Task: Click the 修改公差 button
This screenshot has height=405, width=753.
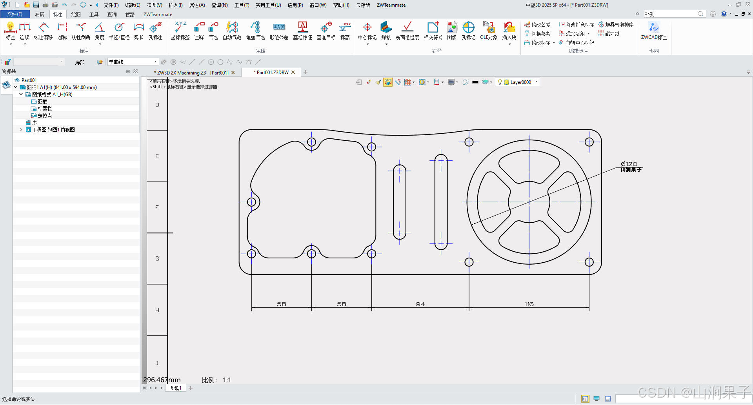Action: click(537, 25)
